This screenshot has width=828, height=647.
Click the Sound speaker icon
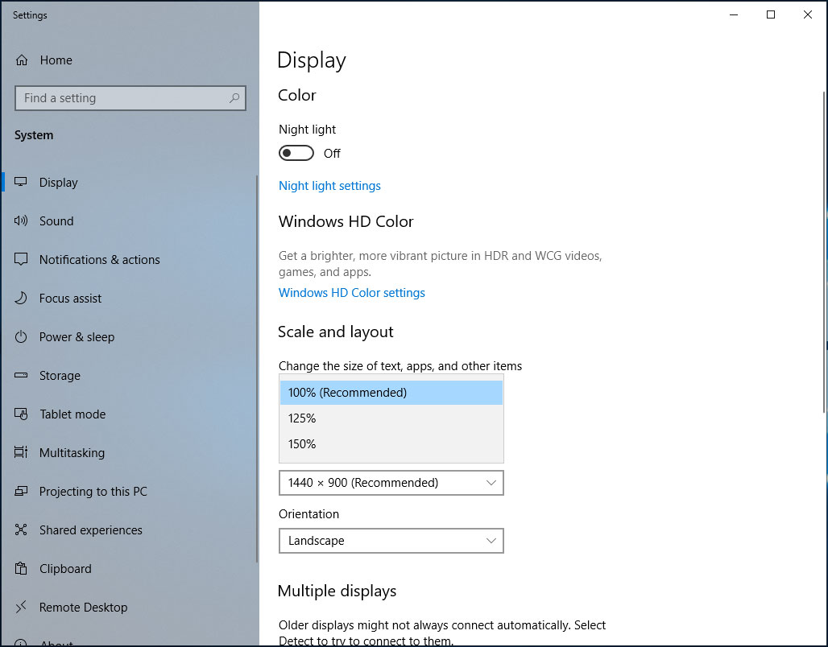tap(21, 220)
